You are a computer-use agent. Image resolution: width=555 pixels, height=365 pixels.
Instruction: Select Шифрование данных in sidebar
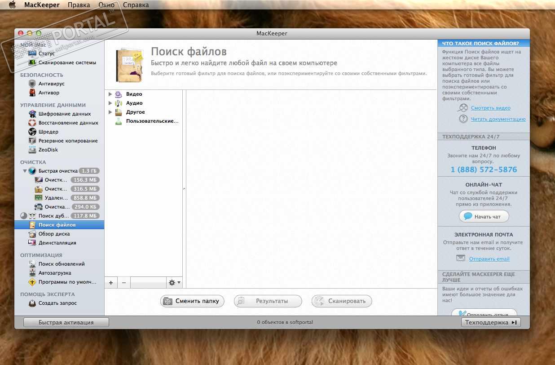coord(59,114)
